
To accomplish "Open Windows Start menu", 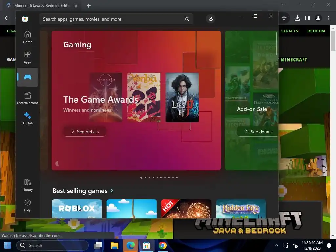I will [8, 245].
